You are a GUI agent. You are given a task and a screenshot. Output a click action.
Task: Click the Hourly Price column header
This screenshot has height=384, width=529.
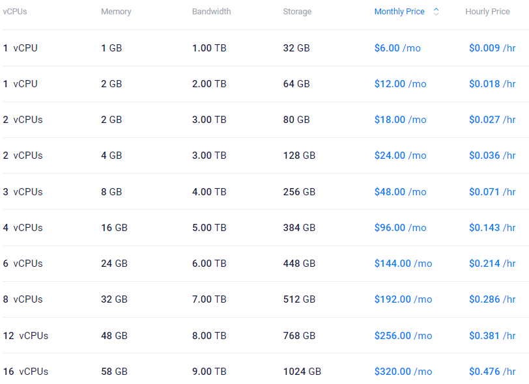487,12
